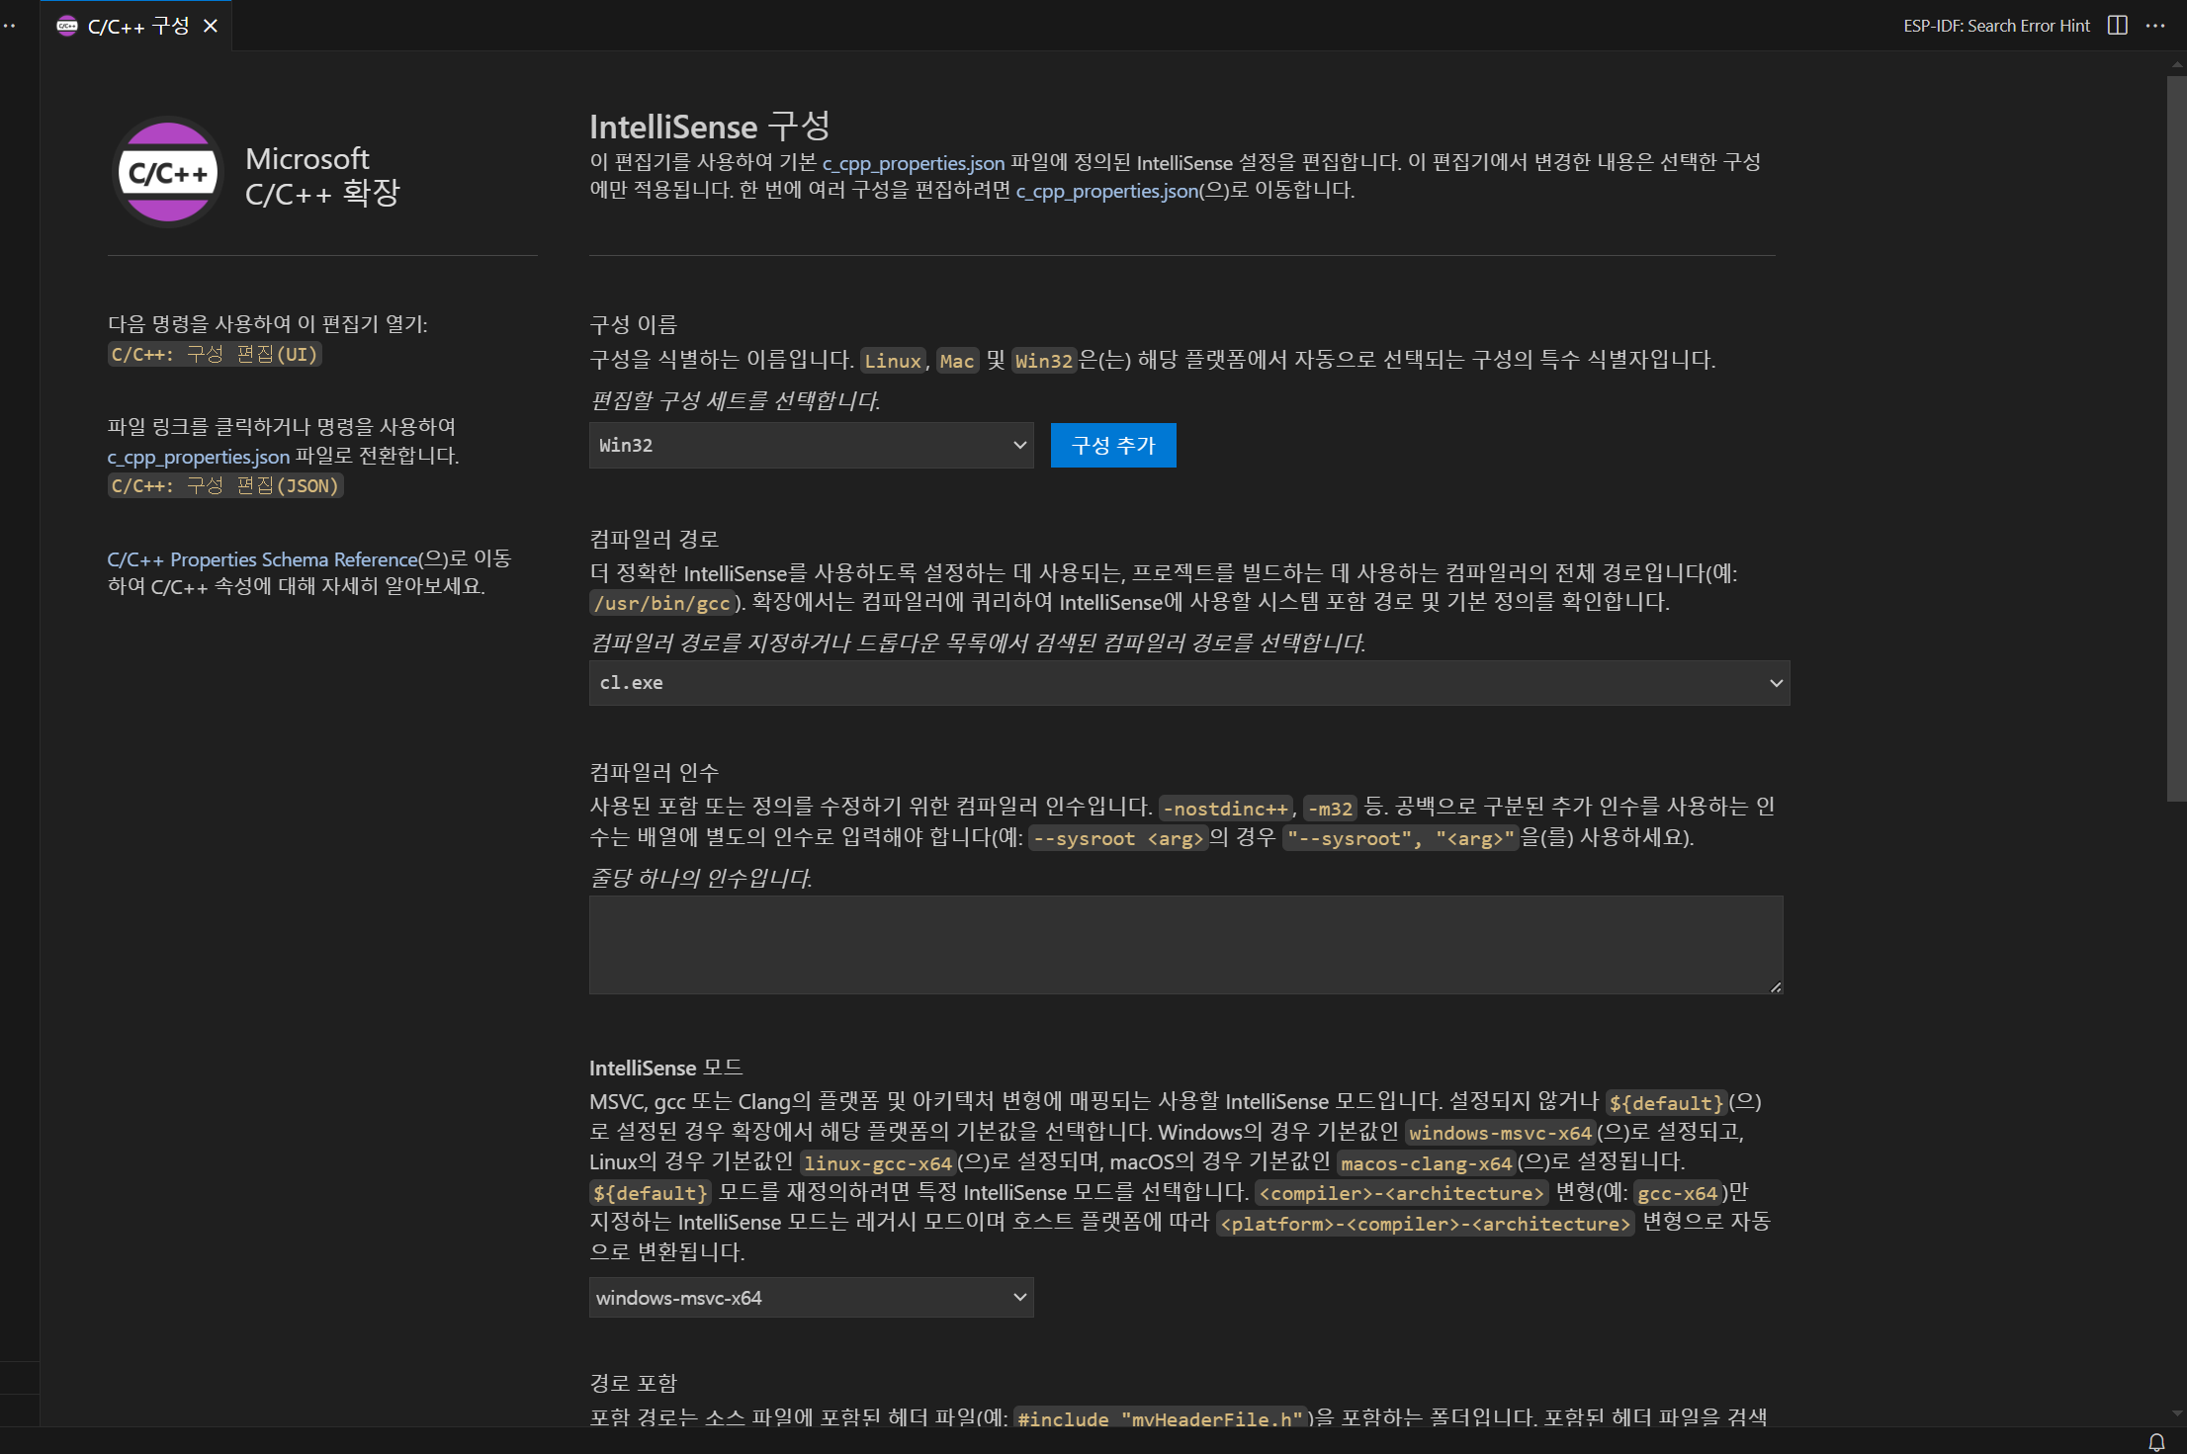Select the C/C++ 구성 editor tab

coord(137,27)
